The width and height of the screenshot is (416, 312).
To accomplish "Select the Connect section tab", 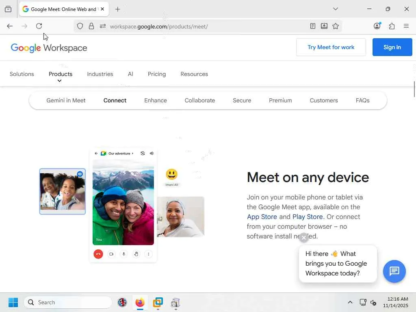I will coord(115,101).
